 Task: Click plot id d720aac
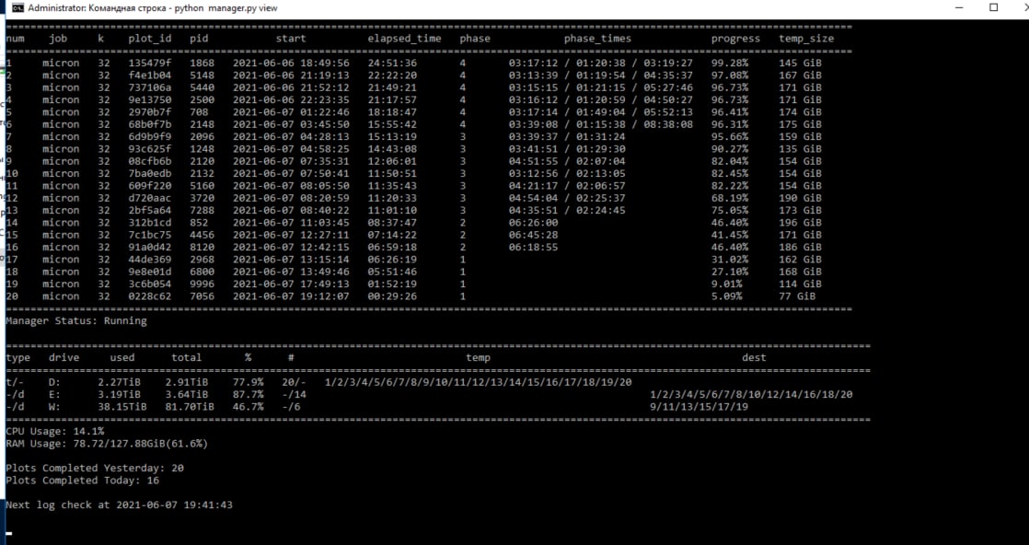pos(150,198)
